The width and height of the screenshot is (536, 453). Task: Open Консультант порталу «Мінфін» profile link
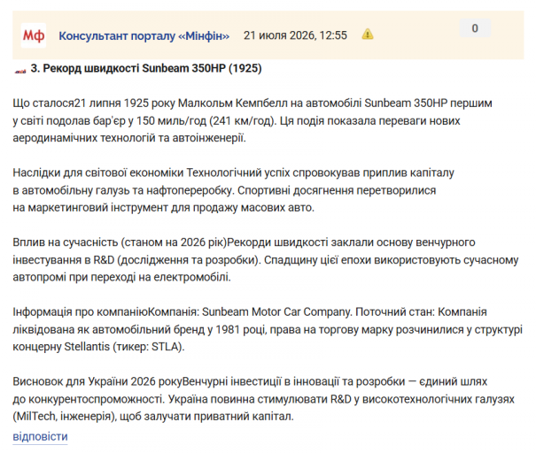pos(144,35)
